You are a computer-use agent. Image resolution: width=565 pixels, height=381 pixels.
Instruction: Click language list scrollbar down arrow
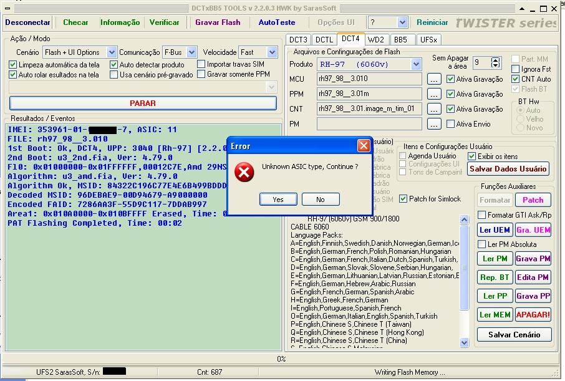point(465,343)
